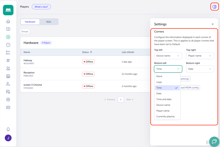Open the open-book library icon in sidebar
The height and width of the screenshot is (147, 220).
coord(8,29)
